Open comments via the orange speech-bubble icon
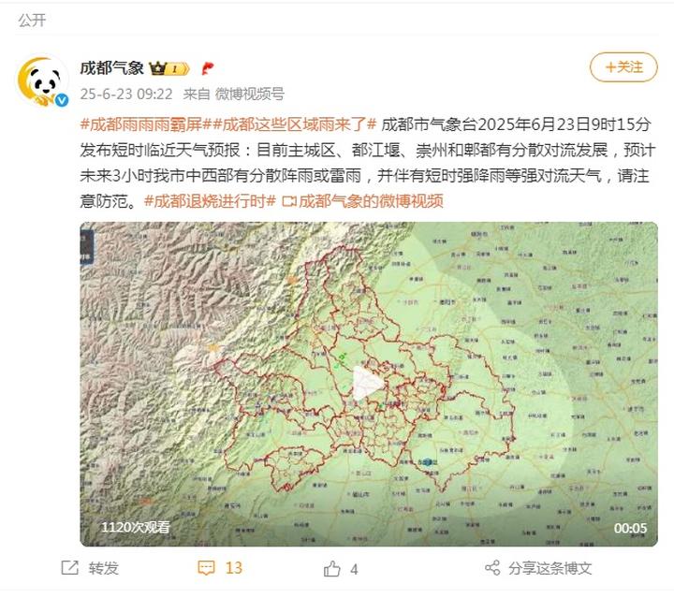This screenshot has height=598, width=674. pos(206,567)
